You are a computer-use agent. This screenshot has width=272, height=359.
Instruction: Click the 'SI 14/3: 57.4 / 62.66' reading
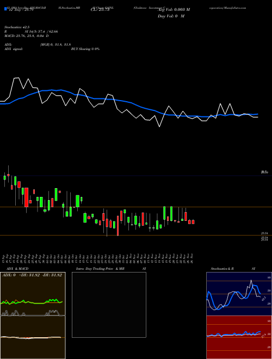[x=41, y=32]
